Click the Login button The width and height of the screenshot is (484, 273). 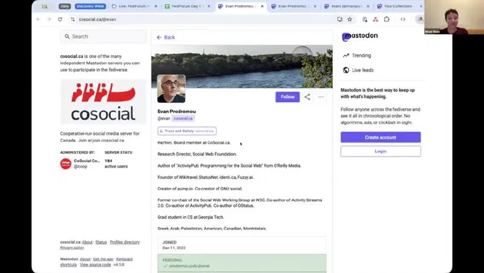coord(381,151)
